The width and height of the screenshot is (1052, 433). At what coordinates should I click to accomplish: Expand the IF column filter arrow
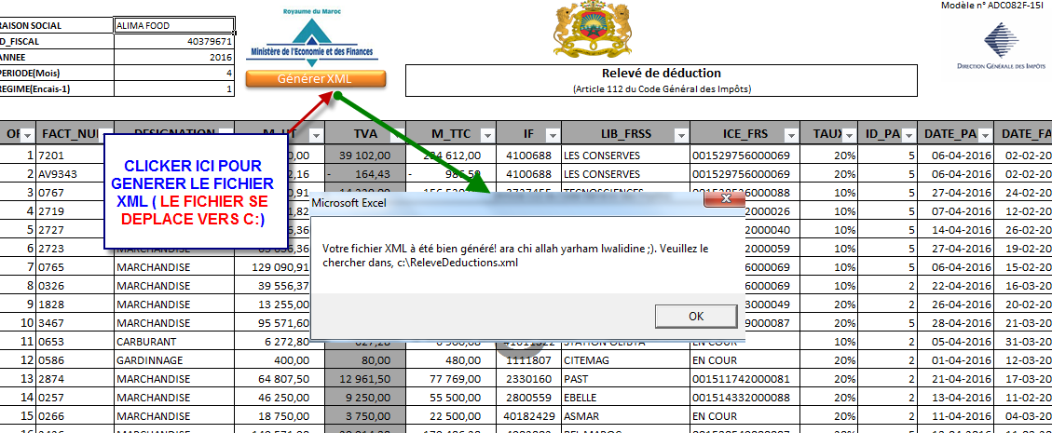551,133
